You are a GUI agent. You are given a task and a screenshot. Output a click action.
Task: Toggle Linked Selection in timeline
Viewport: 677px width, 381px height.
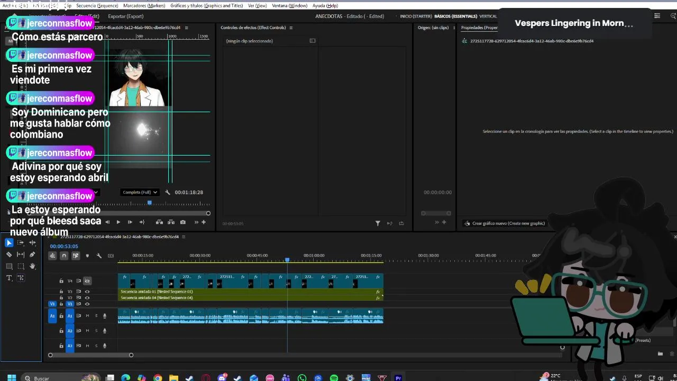[x=76, y=256]
